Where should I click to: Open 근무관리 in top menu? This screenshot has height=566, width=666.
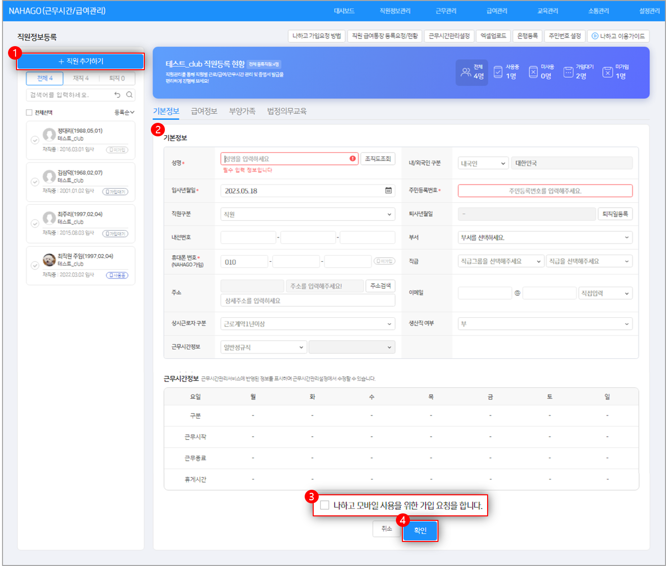(446, 11)
